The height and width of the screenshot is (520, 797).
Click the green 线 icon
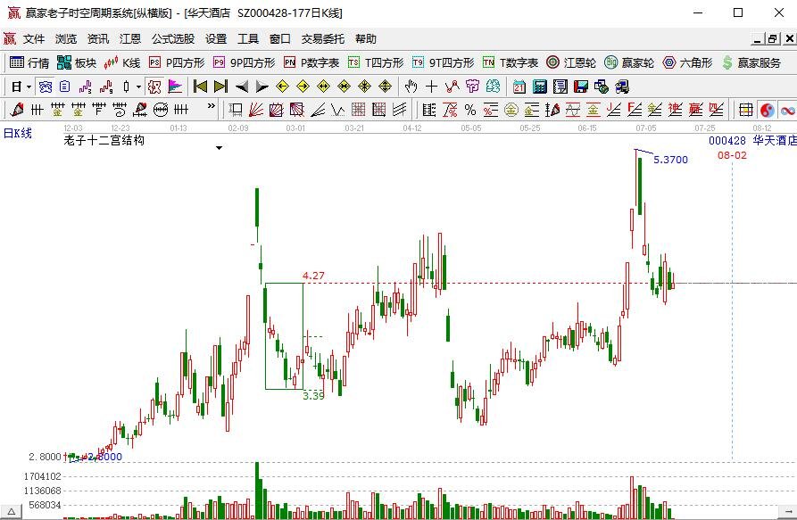tap(493, 87)
